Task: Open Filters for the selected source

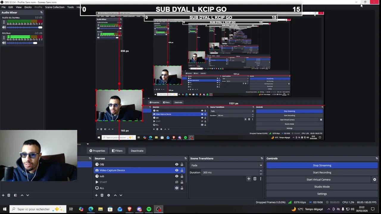Action: (x=117, y=151)
